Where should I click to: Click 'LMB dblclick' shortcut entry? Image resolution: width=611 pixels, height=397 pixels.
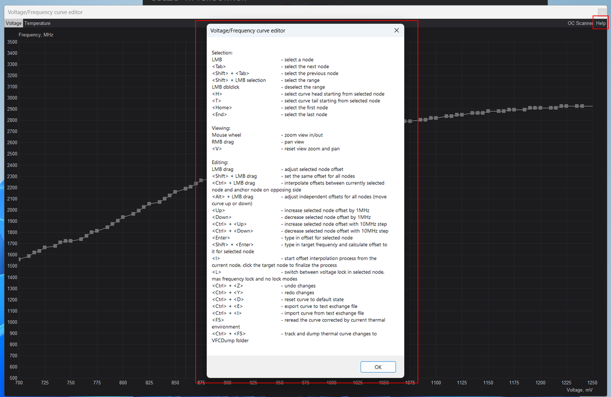pos(226,87)
